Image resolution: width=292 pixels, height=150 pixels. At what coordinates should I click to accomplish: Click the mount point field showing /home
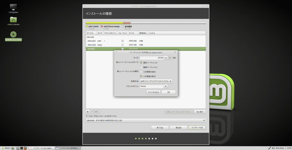click(x=152, y=86)
